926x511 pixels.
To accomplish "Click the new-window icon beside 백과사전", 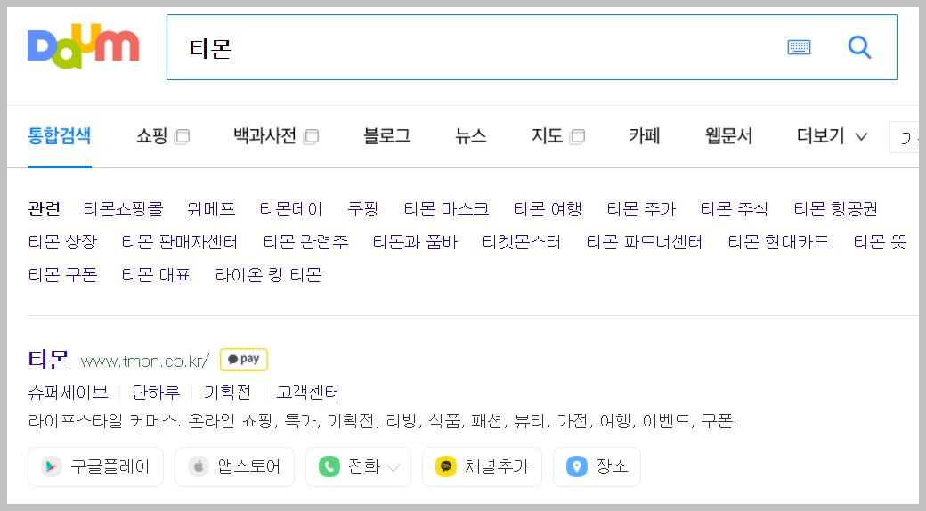I will 312,137.
